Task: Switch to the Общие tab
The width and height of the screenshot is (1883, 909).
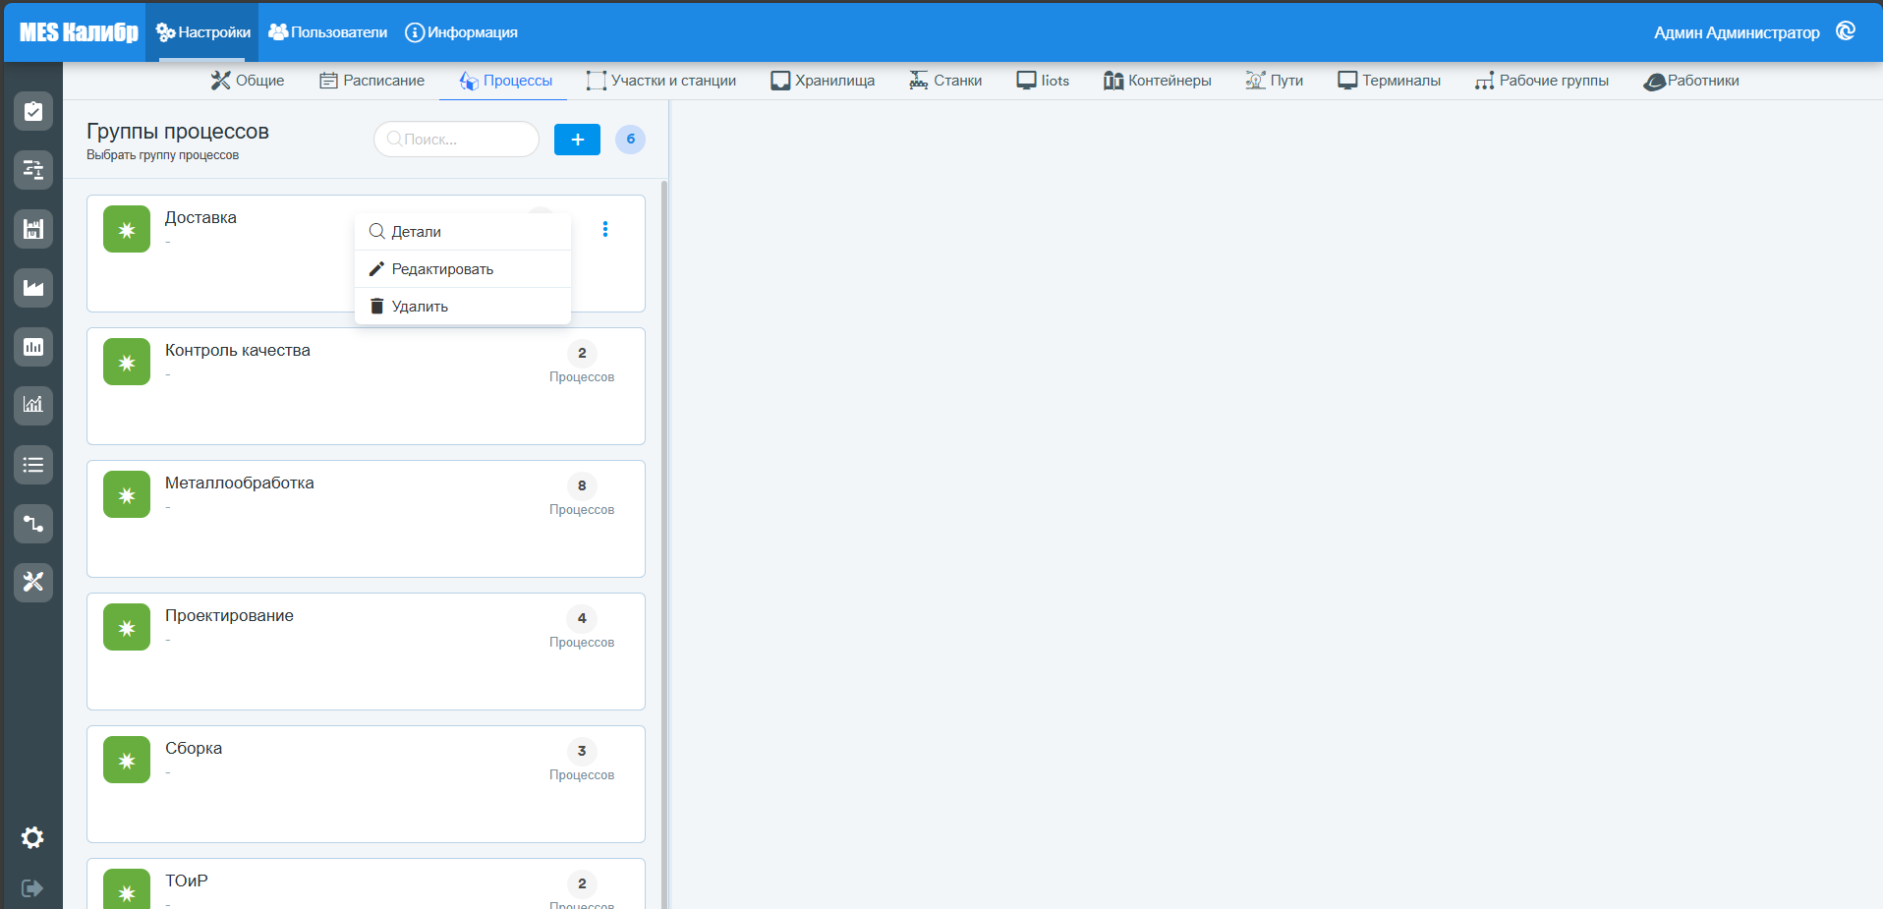Action: click(248, 81)
